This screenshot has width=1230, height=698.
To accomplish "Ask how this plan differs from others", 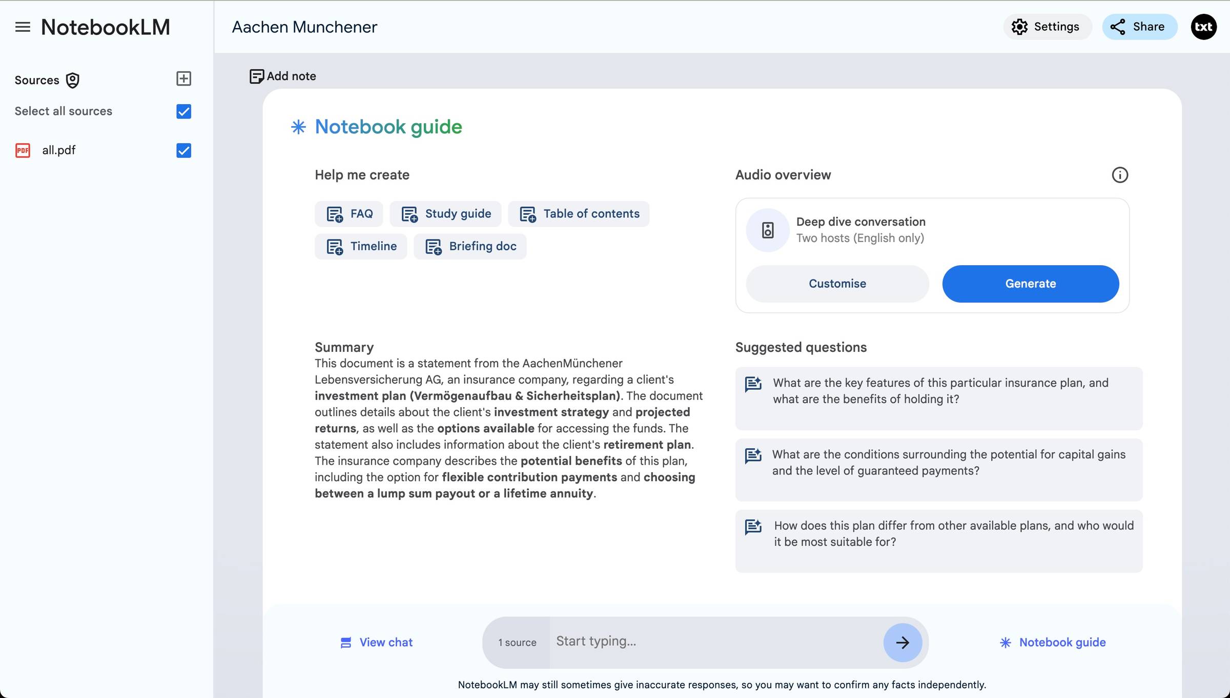I will [x=939, y=541].
